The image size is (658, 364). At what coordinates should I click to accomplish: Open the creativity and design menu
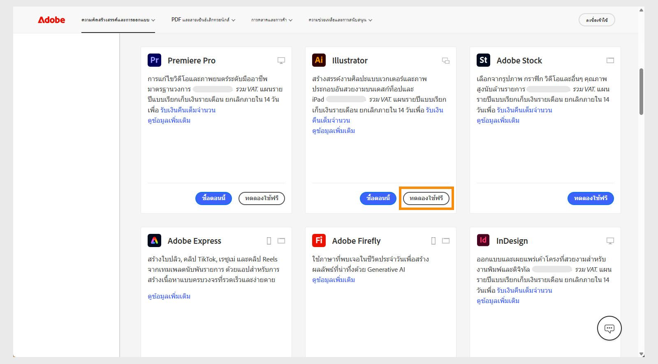tap(118, 20)
